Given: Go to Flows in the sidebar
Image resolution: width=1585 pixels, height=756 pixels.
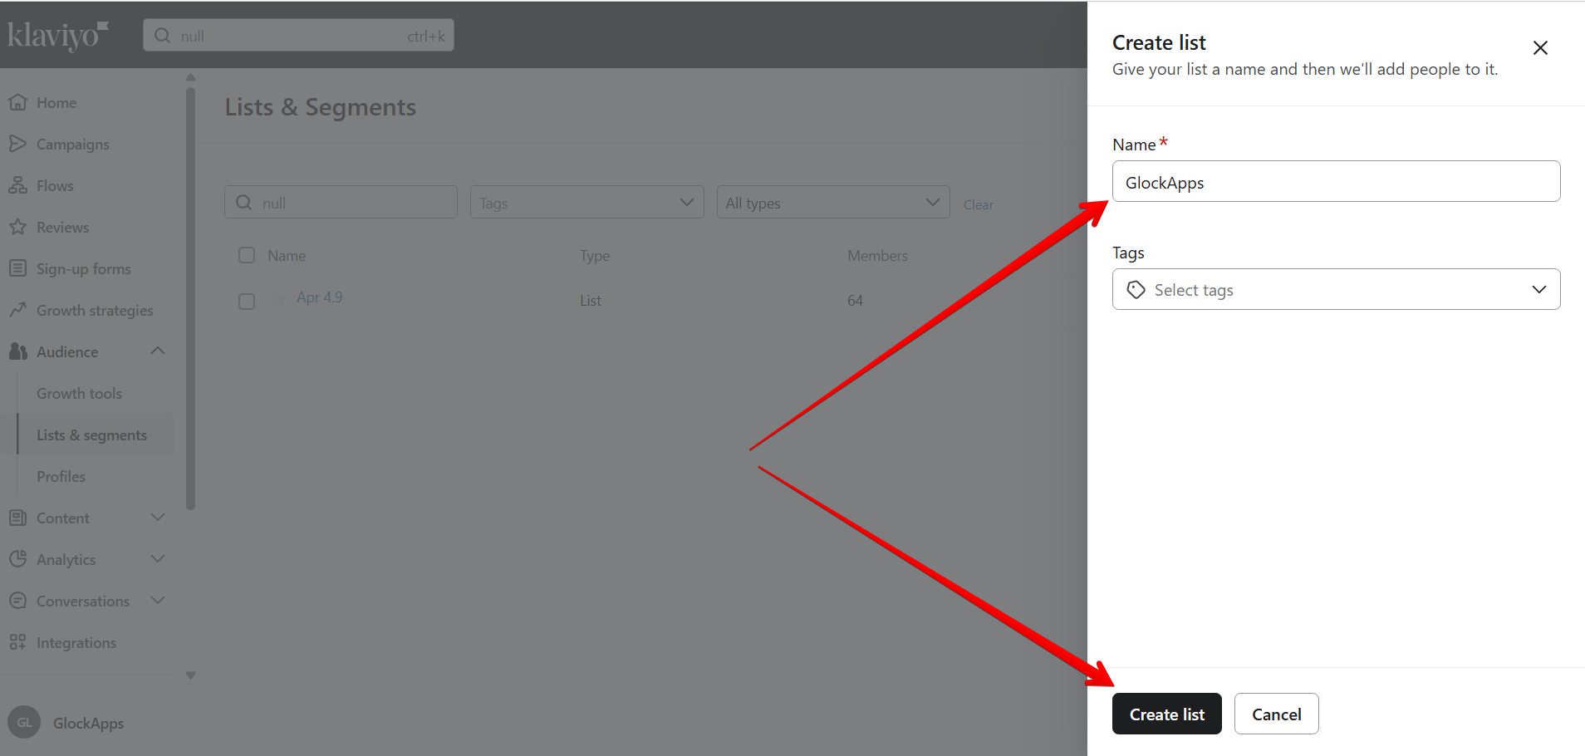Looking at the screenshot, I should tap(55, 186).
